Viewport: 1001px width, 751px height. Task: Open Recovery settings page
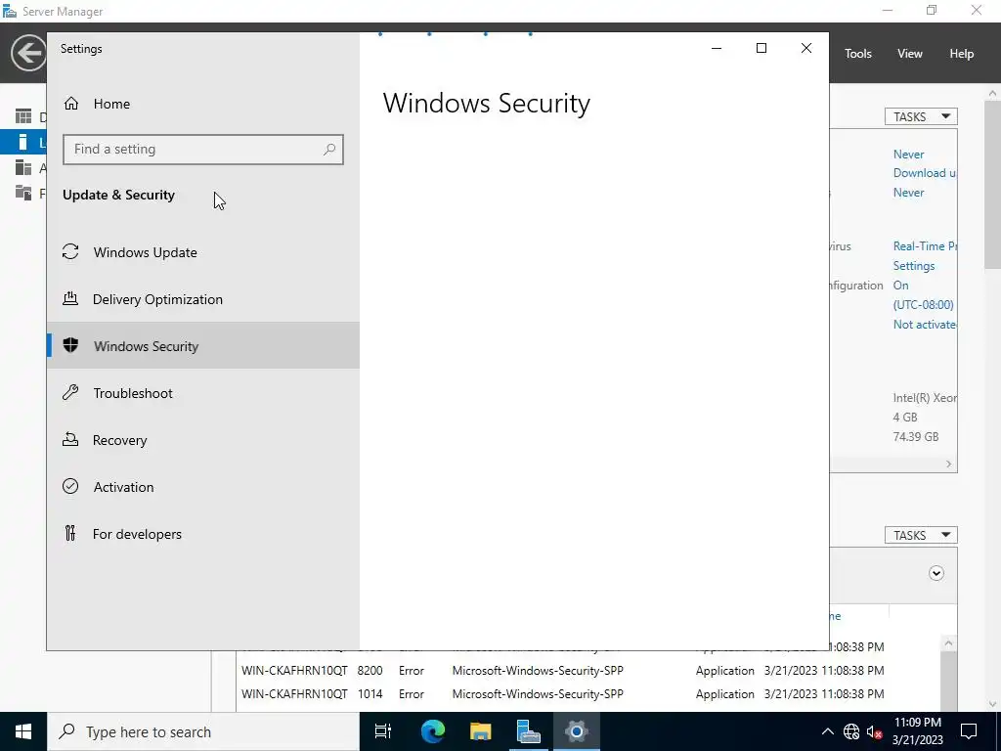(x=203, y=440)
